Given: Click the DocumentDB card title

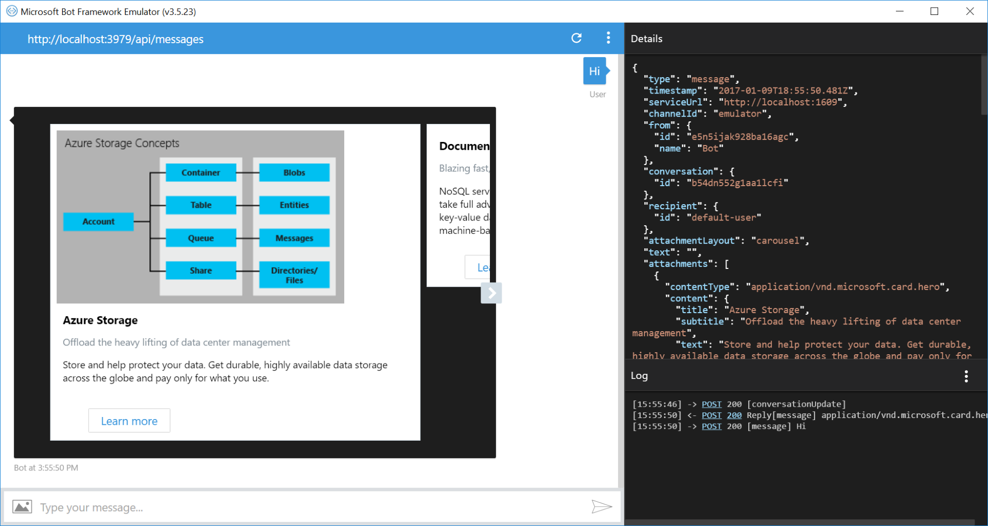Looking at the screenshot, I should tap(464, 146).
